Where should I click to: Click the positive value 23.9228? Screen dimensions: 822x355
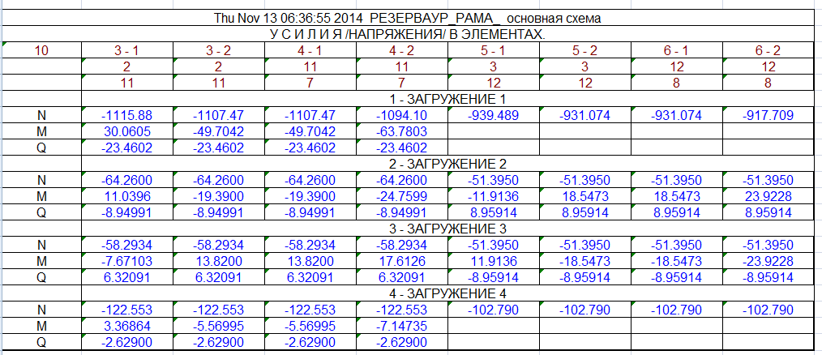768,196
